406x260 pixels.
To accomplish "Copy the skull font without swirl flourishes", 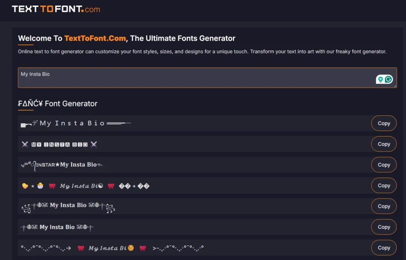I will click(384, 227).
